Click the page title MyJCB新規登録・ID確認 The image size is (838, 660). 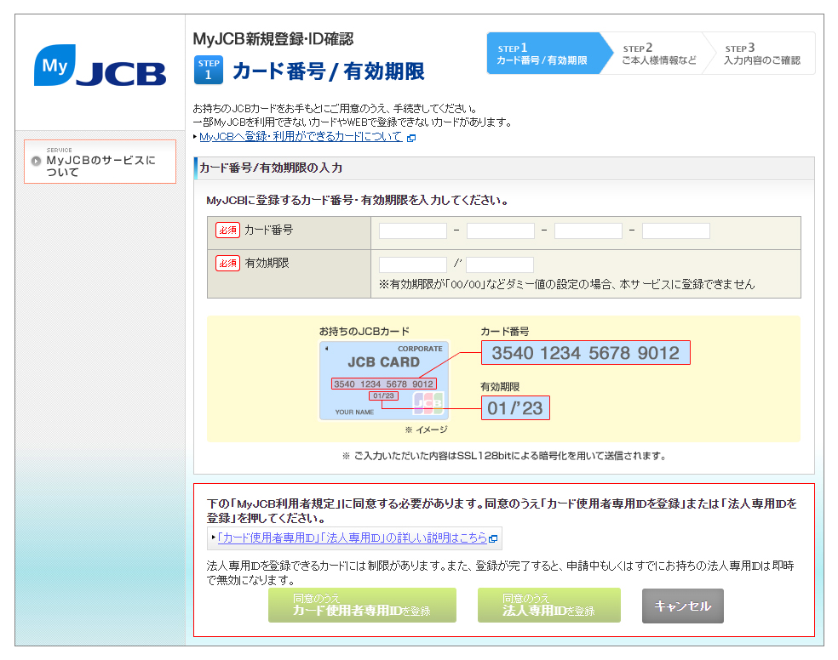(x=273, y=39)
